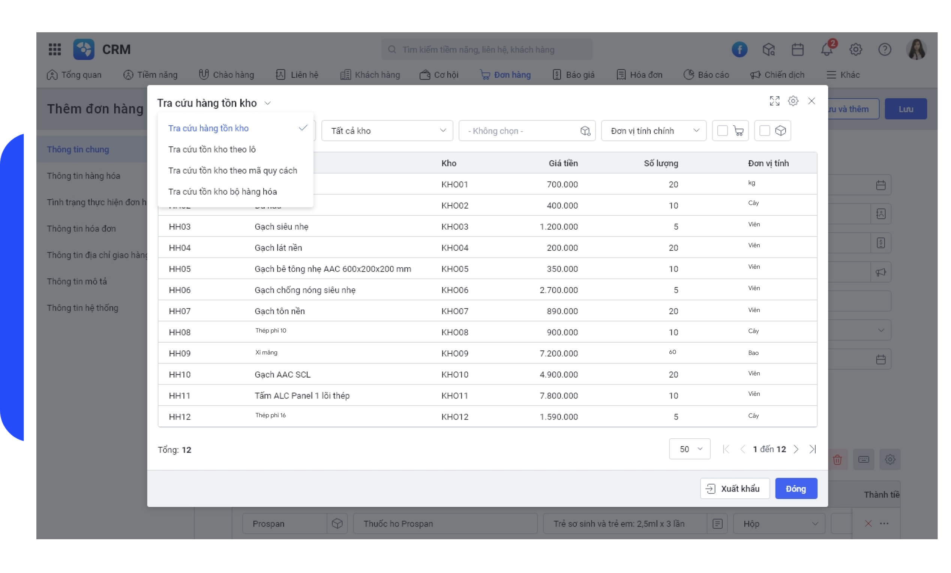
Task: Toggle the checkbox beside the cube icon
Action: [764, 131]
